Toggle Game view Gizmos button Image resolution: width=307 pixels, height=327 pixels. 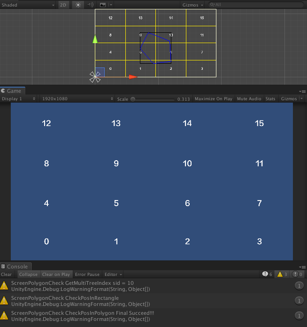pos(289,99)
